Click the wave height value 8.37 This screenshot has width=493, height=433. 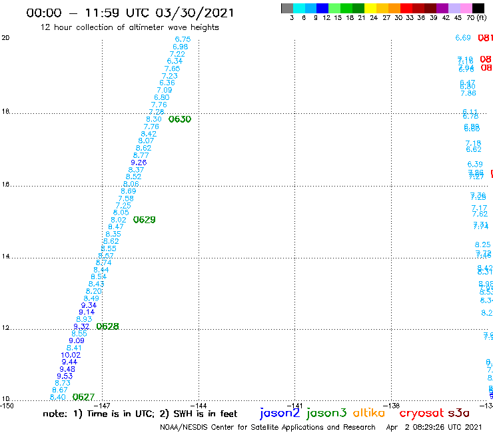point(136,170)
